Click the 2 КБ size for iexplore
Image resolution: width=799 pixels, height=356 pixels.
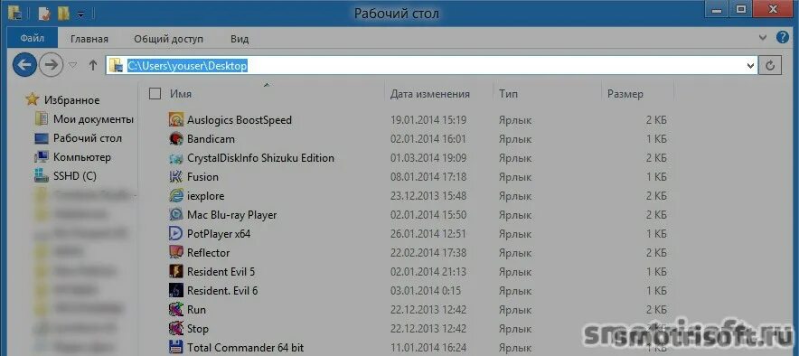657,196
